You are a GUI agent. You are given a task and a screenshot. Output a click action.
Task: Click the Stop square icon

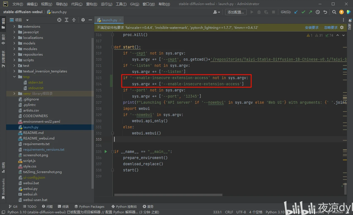[x=274, y=12]
